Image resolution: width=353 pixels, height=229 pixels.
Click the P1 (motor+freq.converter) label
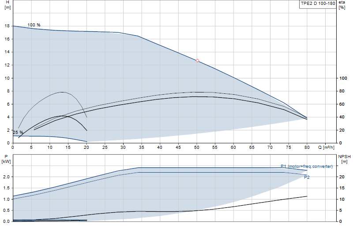click(307, 166)
